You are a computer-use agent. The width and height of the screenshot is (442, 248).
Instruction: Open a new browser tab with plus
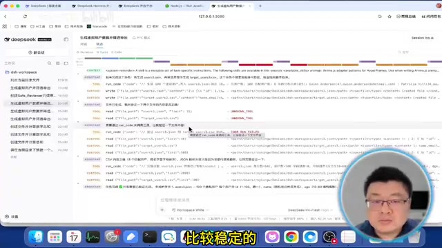(x=260, y=6)
